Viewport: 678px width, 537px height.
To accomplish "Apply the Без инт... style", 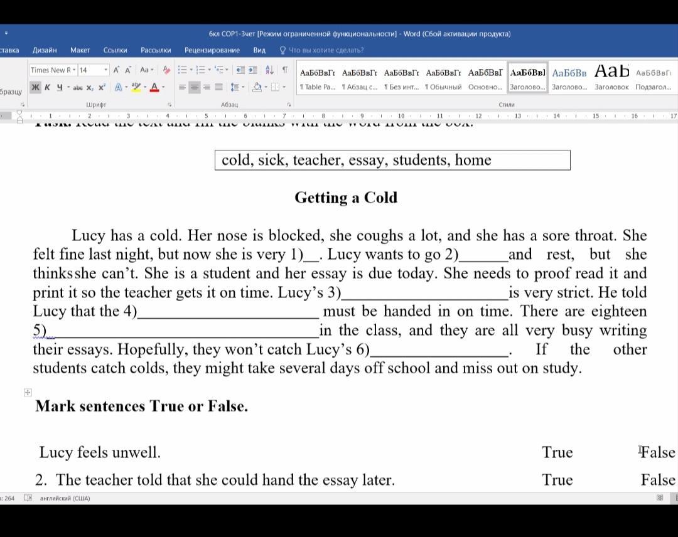I will [x=401, y=78].
